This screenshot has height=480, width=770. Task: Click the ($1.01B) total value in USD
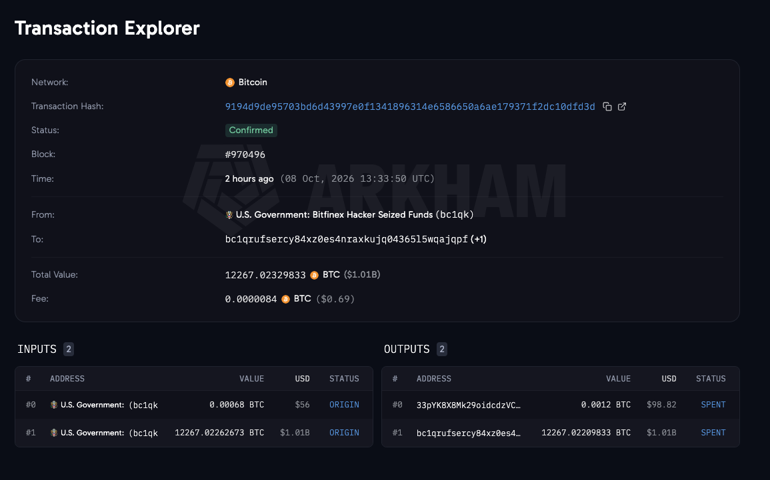pos(362,275)
